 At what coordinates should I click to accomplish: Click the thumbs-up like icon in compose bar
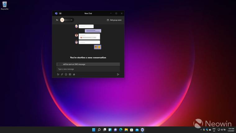(x=74, y=74)
